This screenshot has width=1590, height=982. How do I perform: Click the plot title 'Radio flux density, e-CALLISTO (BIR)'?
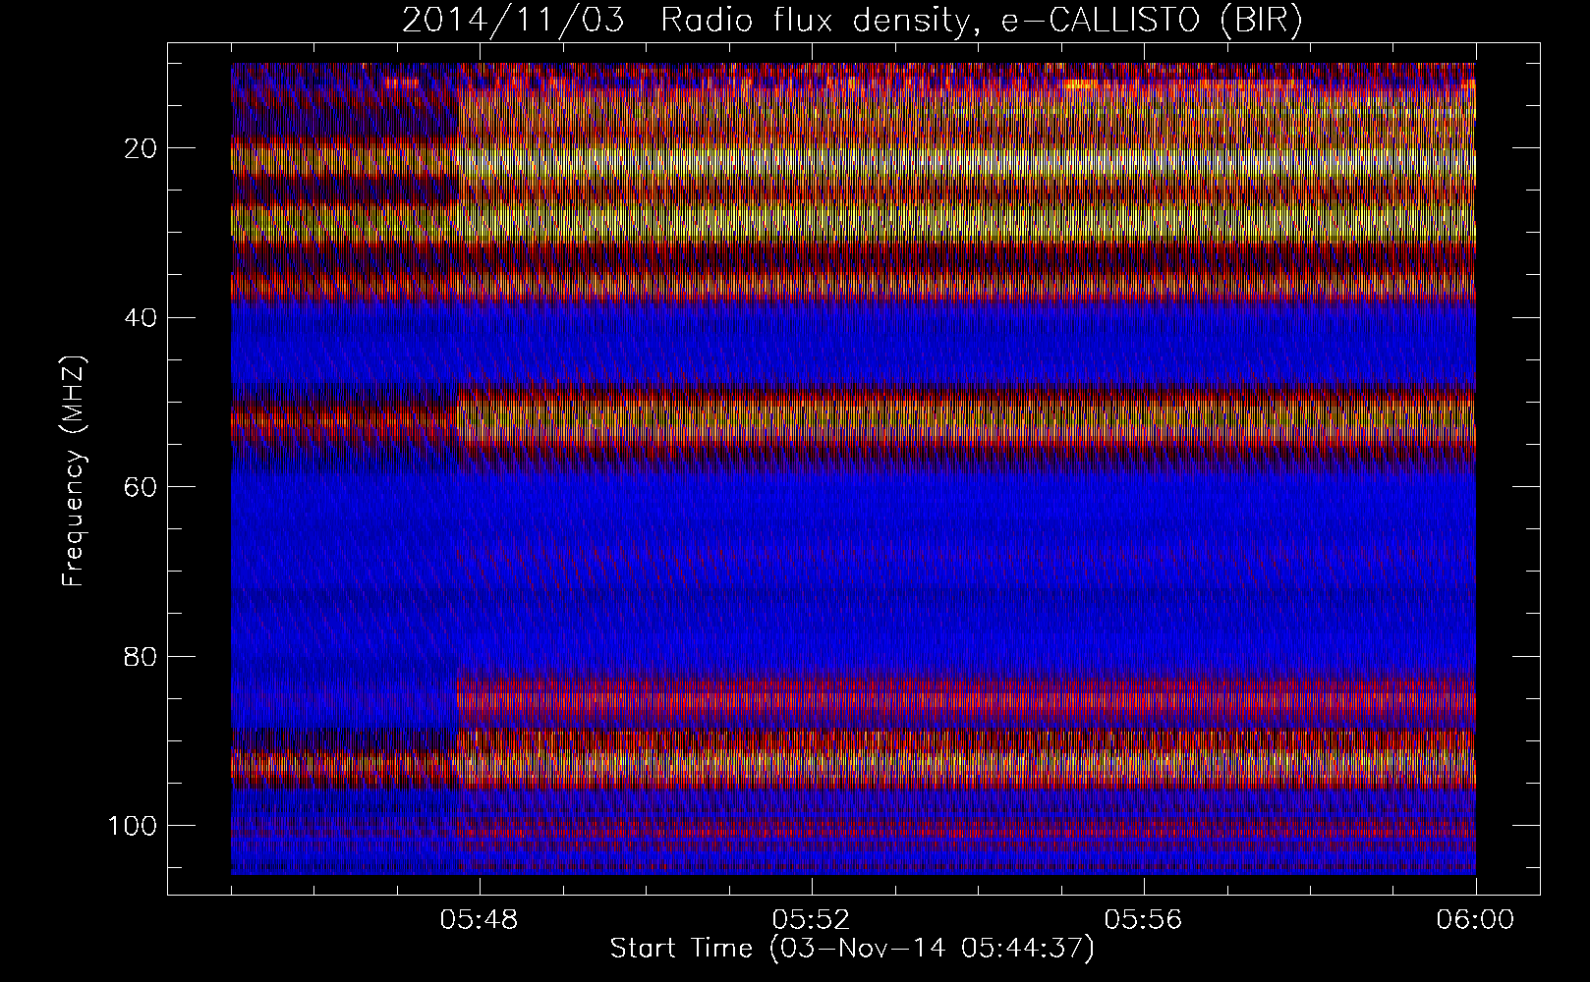[x=982, y=20]
